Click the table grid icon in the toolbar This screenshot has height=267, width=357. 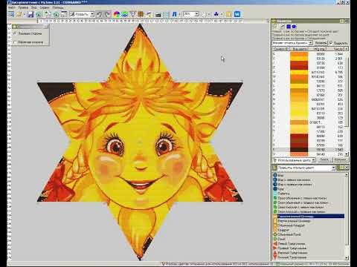(166, 14)
